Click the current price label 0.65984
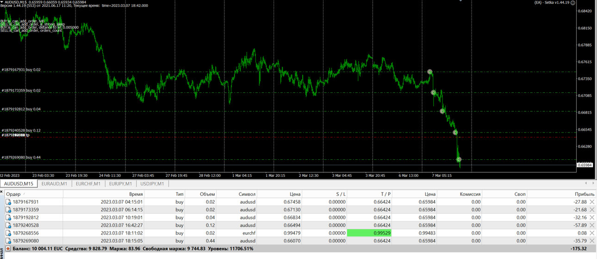Image resolution: width=597 pixels, height=259 pixels. (586, 165)
